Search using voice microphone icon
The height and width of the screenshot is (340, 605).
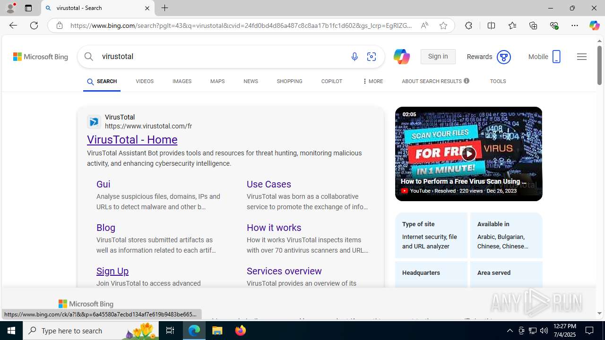pyautogui.click(x=354, y=57)
